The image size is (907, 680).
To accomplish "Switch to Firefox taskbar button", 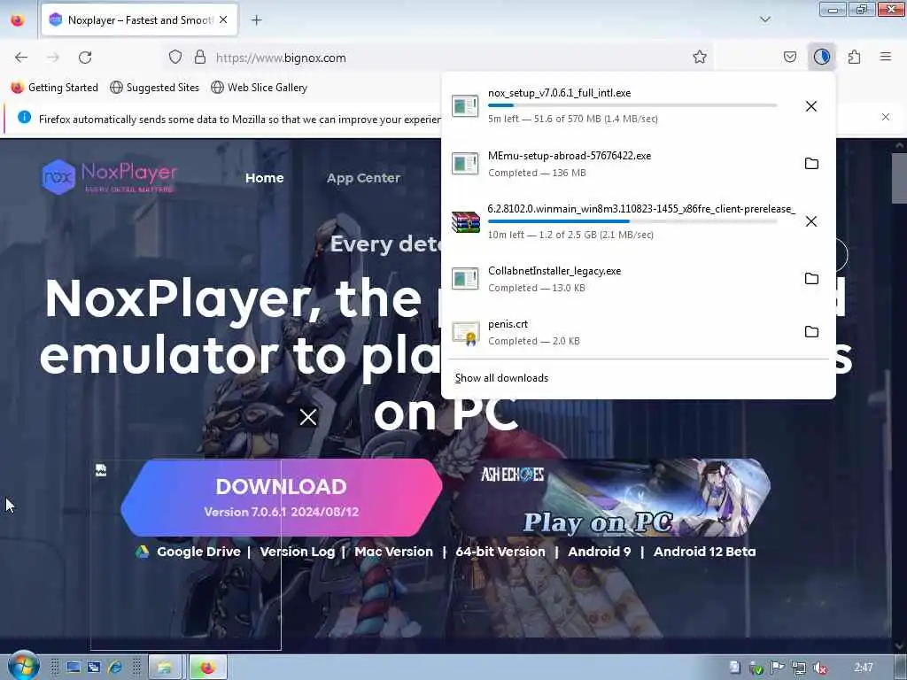I will [207, 668].
